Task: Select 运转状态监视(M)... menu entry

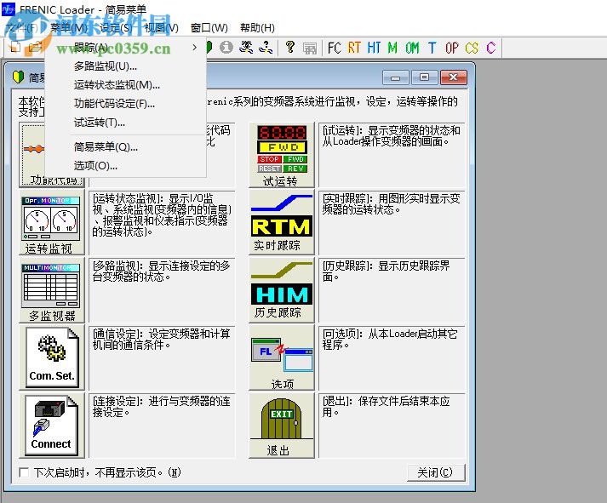Action: [126, 85]
